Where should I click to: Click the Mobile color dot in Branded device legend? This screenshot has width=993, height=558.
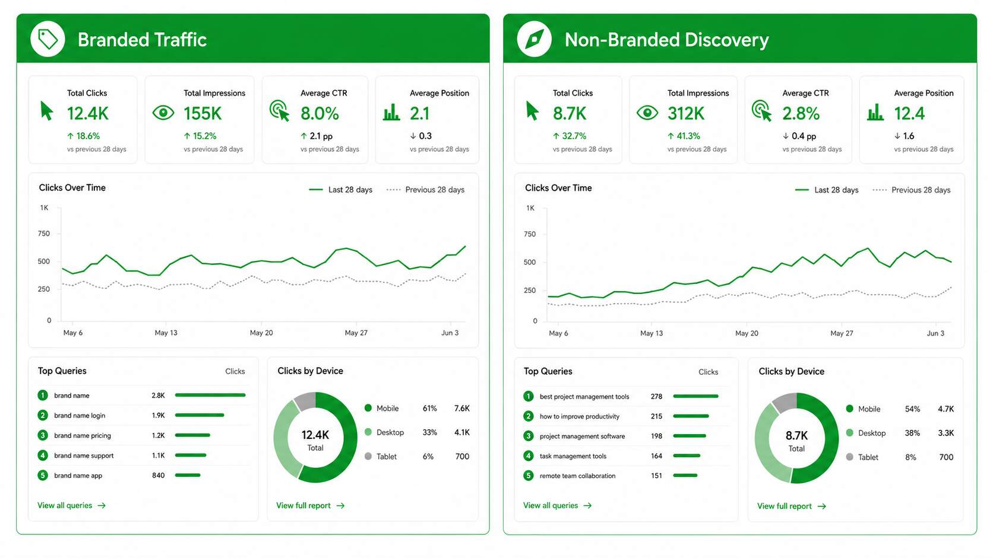pyautogui.click(x=368, y=408)
